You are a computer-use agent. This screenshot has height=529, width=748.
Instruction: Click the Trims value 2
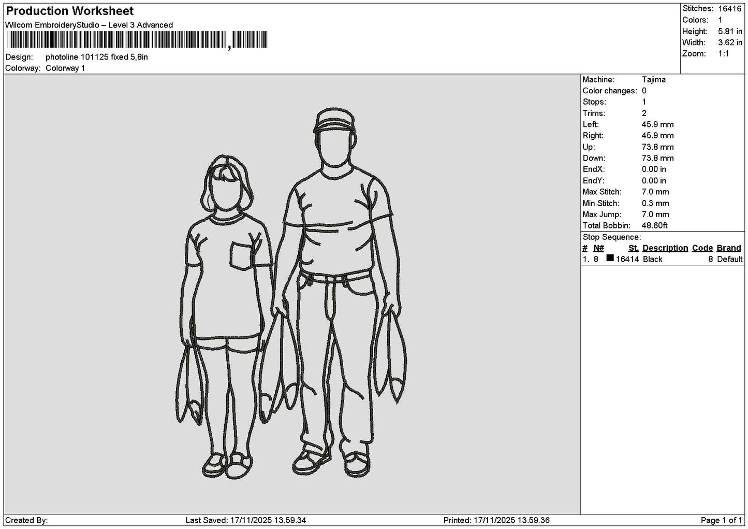[644, 113]
